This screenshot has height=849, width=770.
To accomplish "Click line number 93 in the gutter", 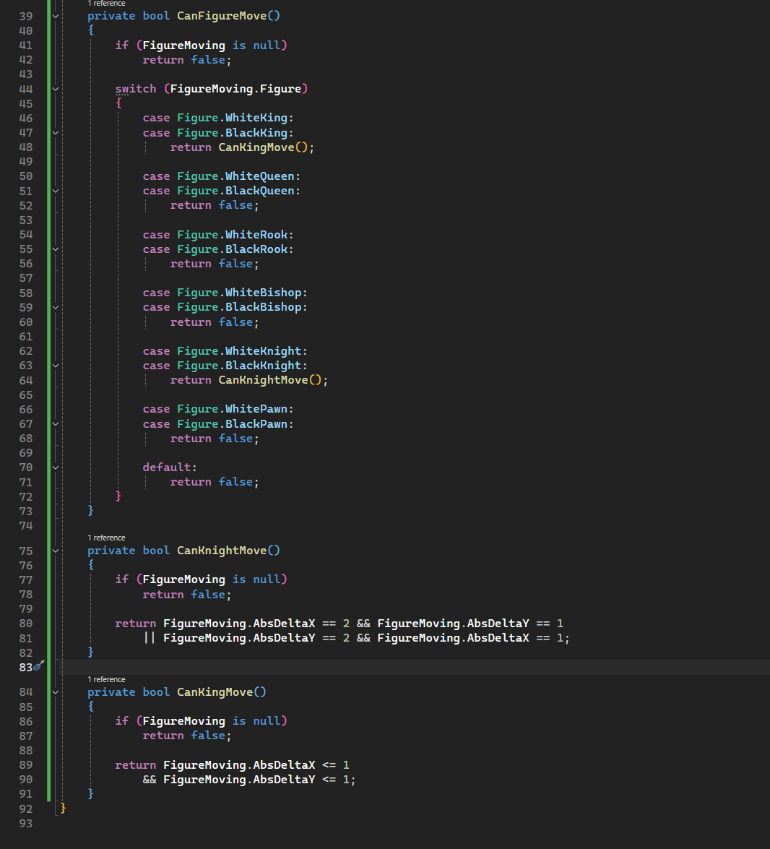I will click(x=25, y=824).
